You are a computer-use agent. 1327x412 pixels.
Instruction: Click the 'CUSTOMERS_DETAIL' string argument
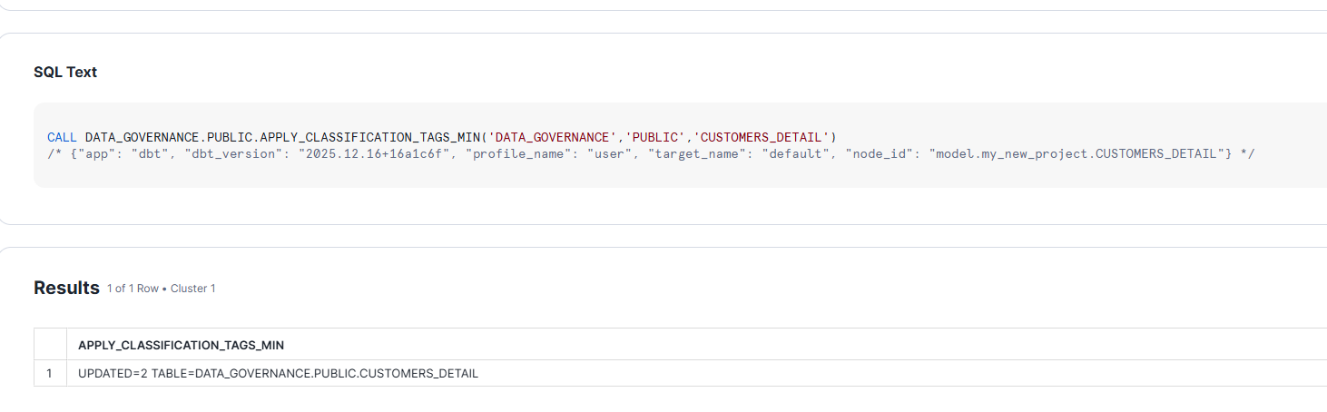(x=761, y=137)
